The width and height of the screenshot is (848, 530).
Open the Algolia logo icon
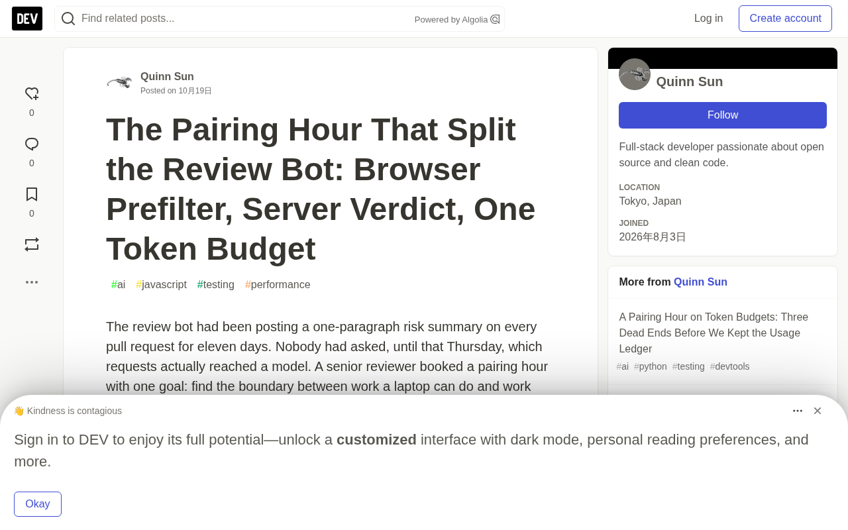click(495, 19)
